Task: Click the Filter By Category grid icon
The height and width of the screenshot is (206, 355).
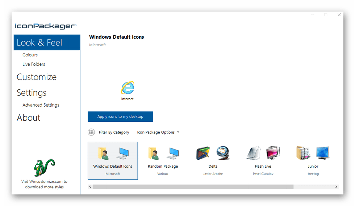Action: point(91,132)
